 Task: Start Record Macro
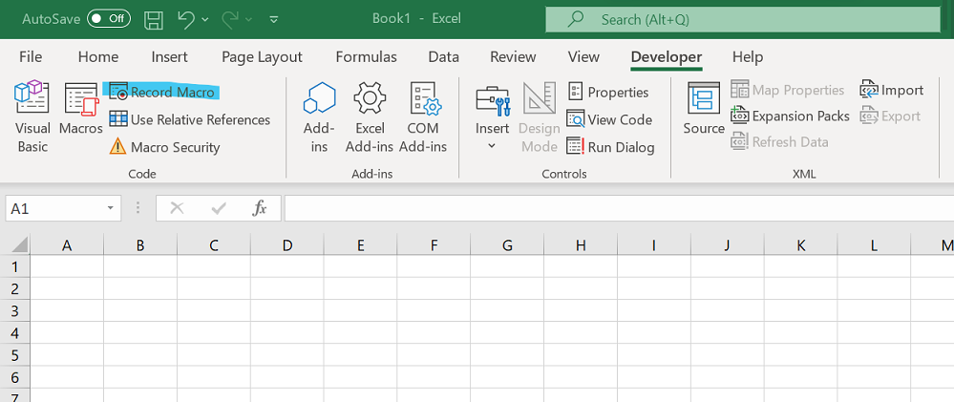pyautogui.click(x=162, y=93)
